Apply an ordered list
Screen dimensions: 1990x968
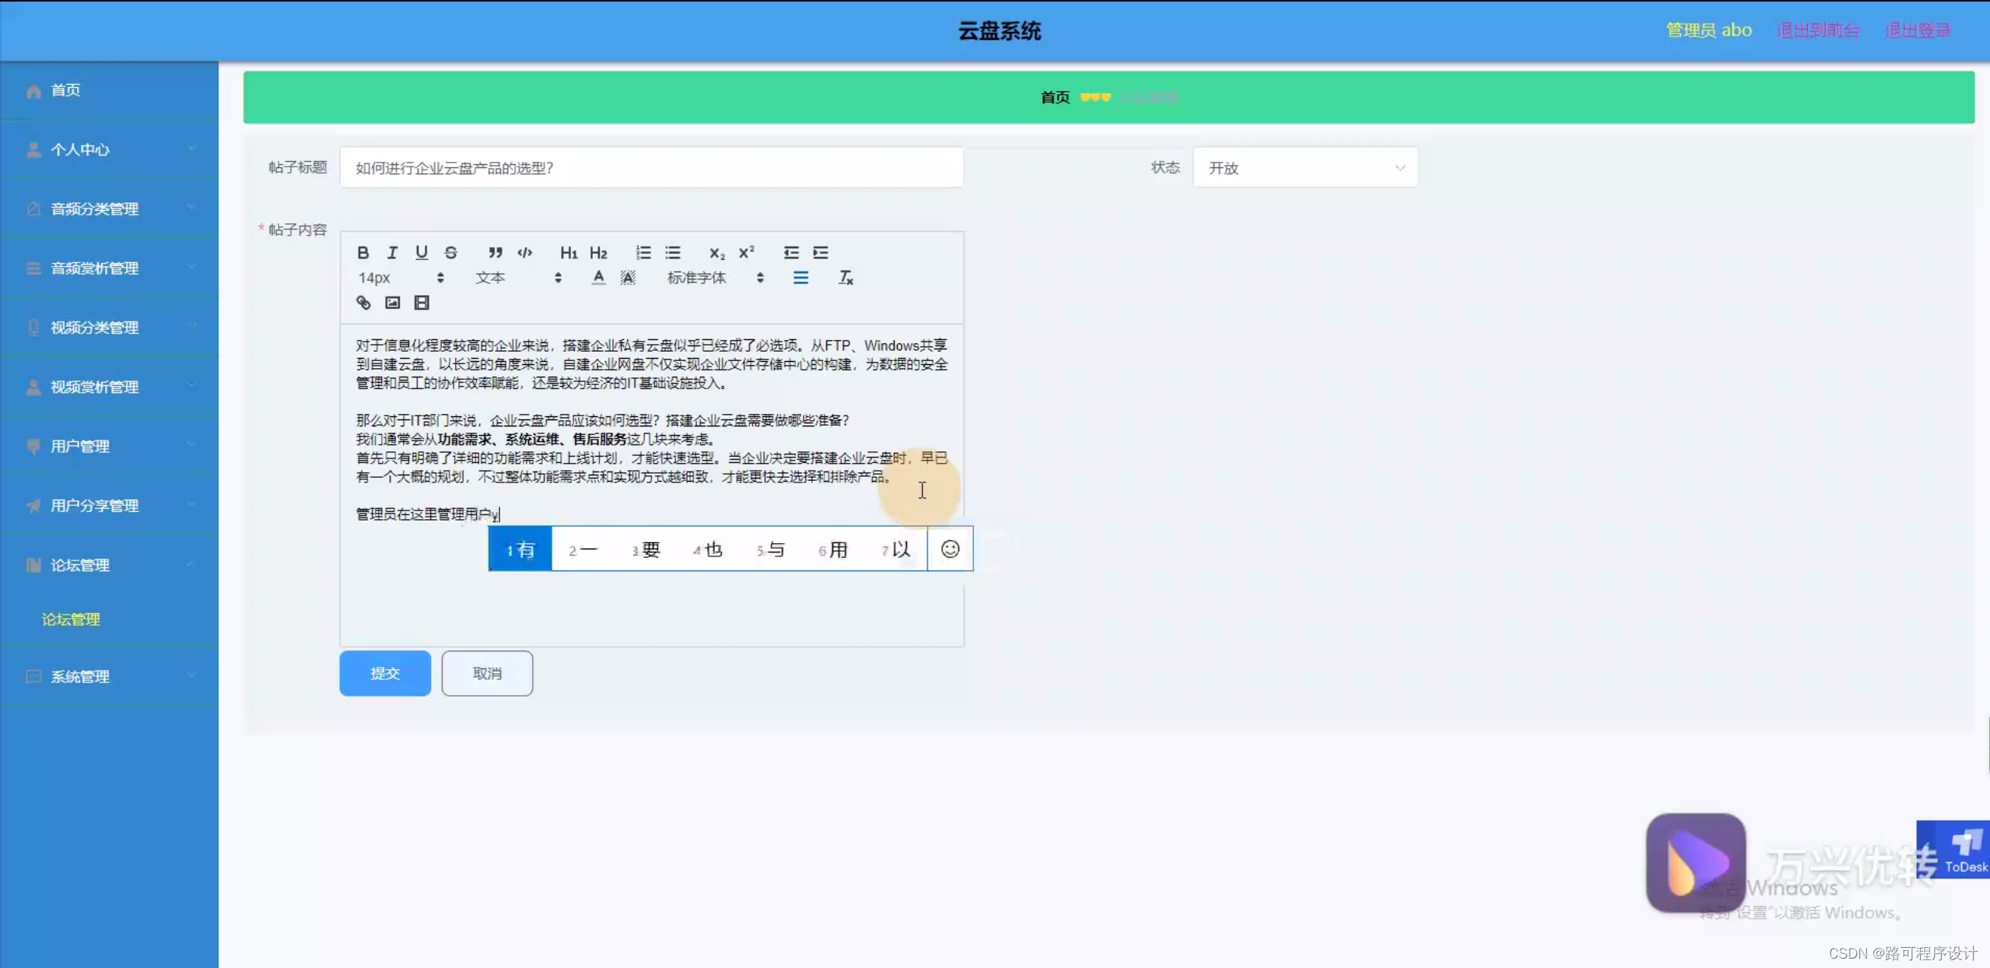click(x=643, y=252)
